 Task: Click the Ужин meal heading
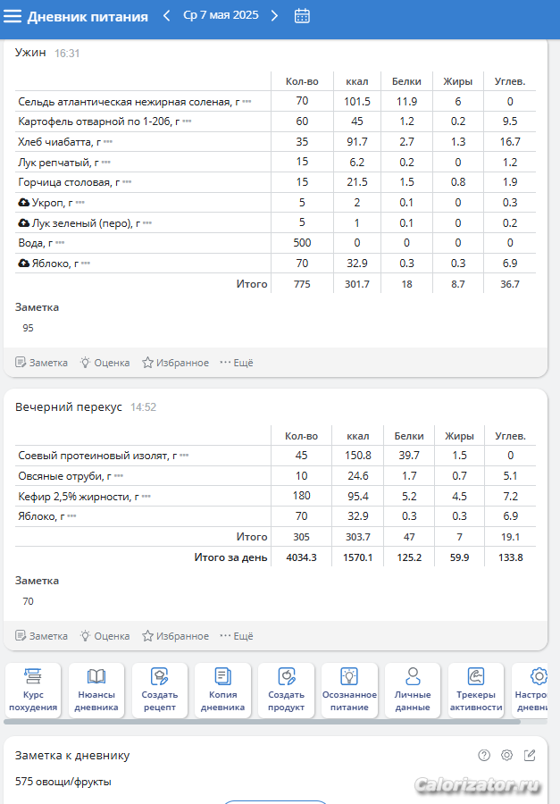(x=30, y=53)
